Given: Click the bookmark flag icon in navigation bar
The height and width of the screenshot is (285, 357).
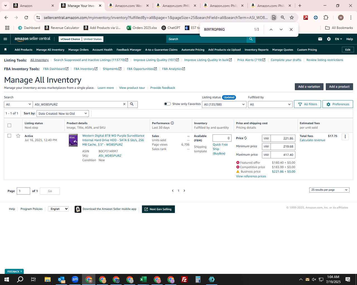Looking at the screenshot, I should coord(5,50).
